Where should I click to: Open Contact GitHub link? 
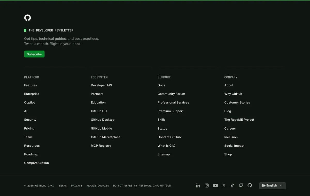pos(169,137)
